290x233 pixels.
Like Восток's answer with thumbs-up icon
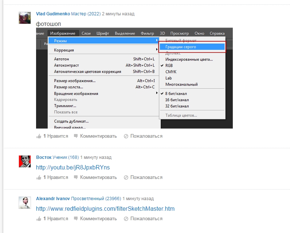39,177
